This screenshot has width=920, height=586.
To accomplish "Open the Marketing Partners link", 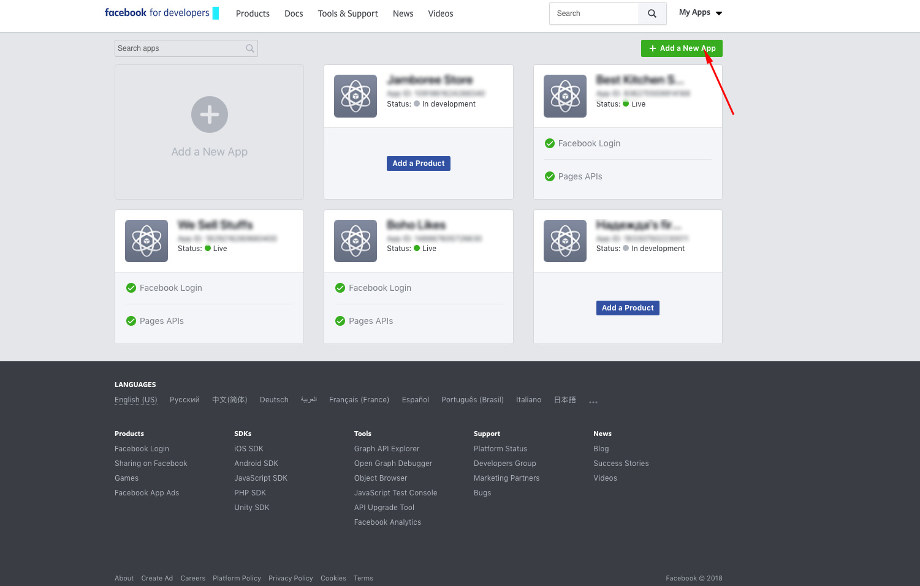I will [507, 478].
